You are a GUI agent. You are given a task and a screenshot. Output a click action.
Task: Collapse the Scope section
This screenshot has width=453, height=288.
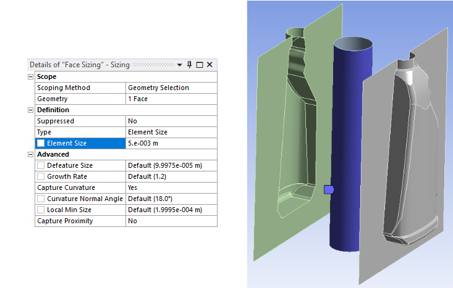(30, 76)
